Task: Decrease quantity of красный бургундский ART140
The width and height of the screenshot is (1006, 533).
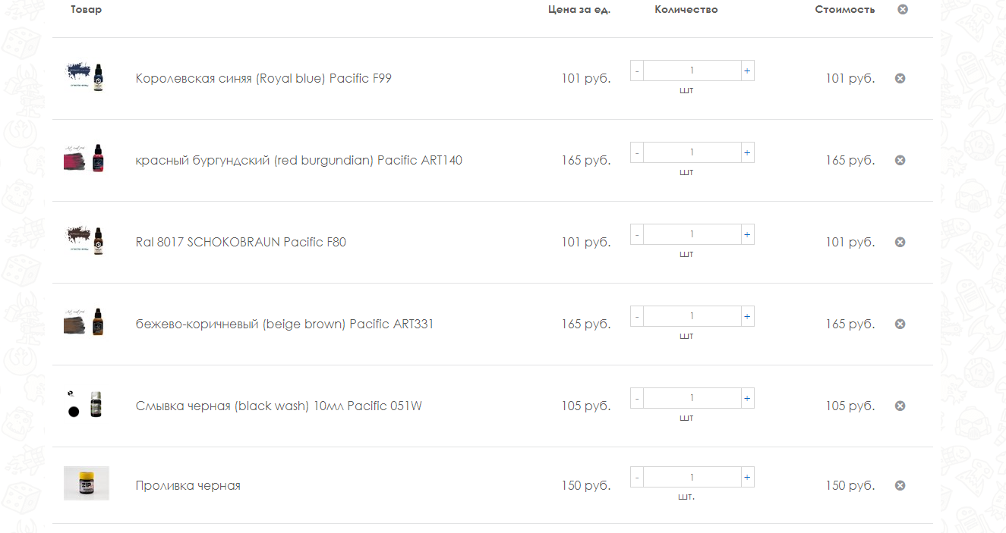Action: point(637,152)
